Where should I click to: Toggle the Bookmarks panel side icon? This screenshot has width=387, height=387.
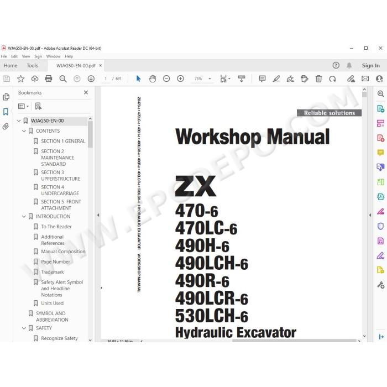click(6, 112)
